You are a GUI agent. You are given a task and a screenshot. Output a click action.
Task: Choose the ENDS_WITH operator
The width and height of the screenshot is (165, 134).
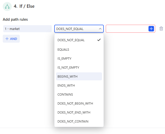[66, 85]
